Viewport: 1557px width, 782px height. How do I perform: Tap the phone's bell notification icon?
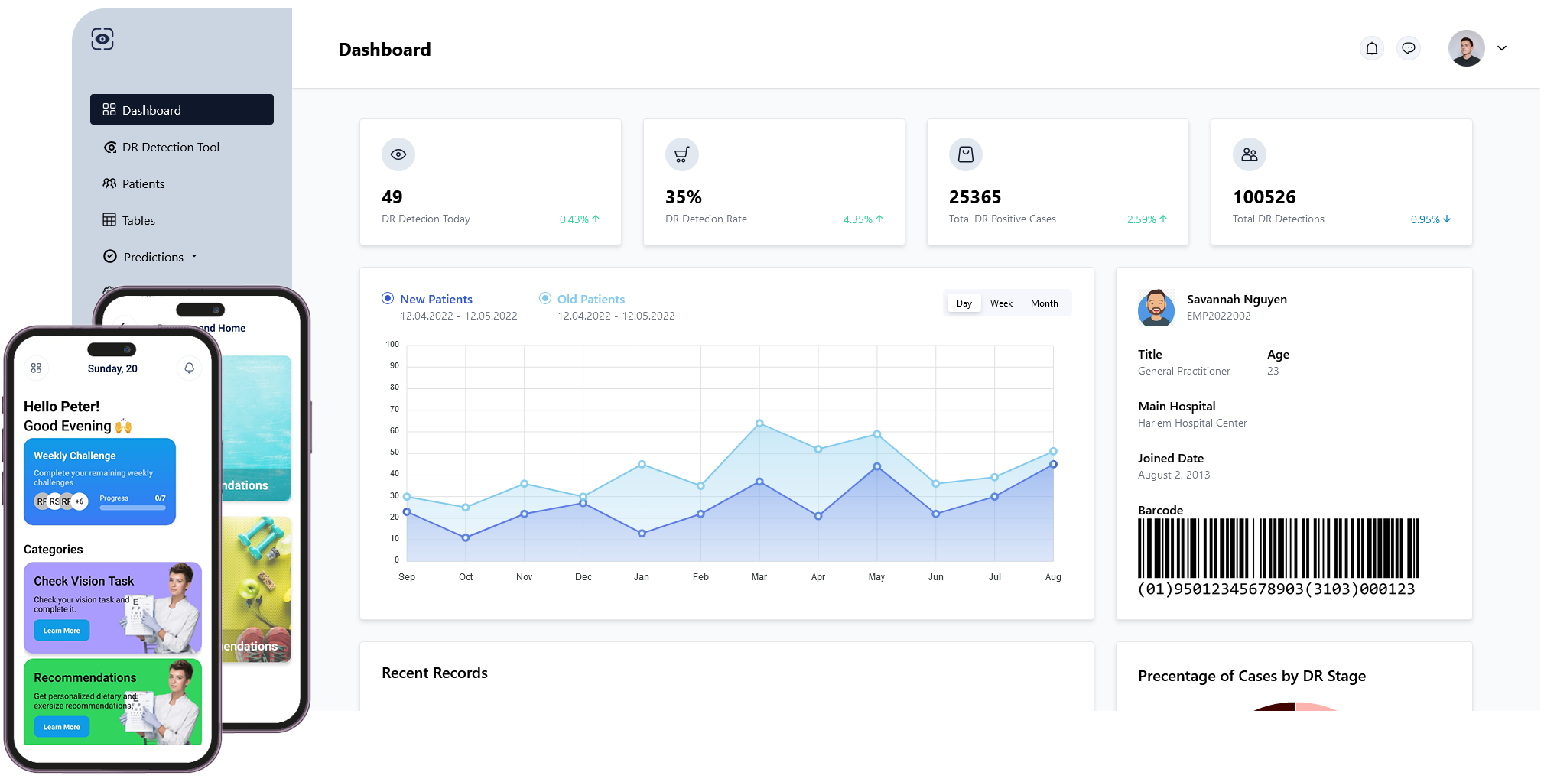pos(190,368)
